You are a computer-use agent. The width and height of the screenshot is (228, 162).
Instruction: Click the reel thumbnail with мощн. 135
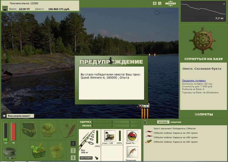(x=110, y=136)
